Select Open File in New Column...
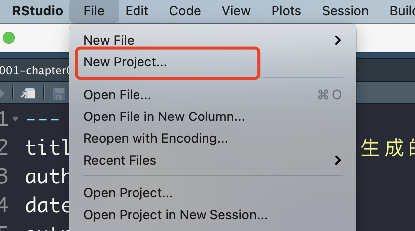 (164, 116)
